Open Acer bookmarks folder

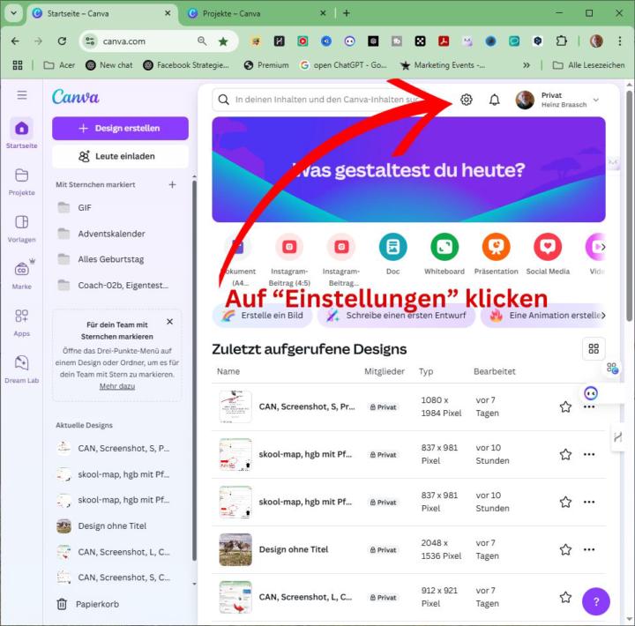tap(59, 64)
